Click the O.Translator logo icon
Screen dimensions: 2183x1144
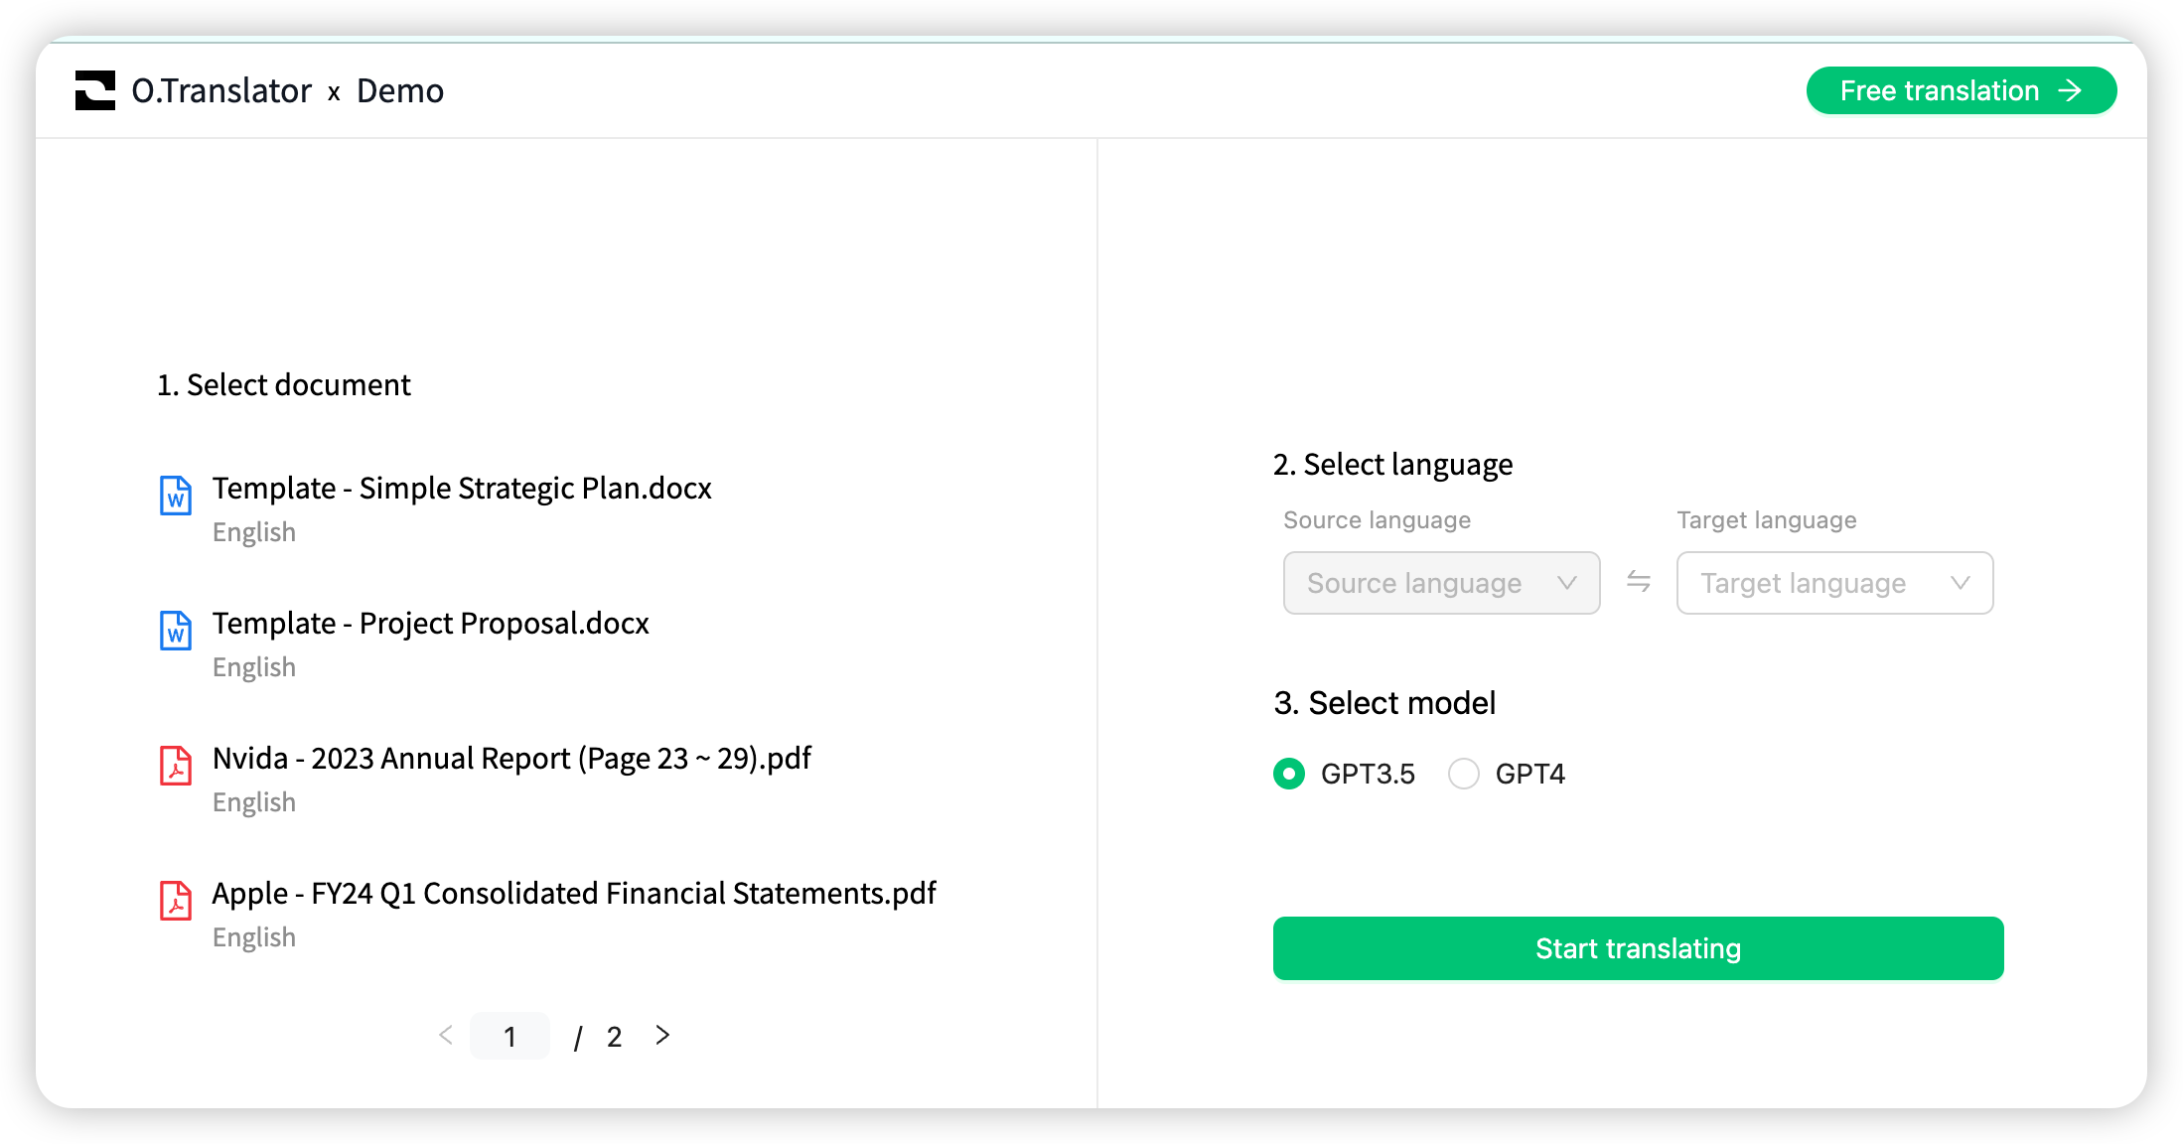(x=95, y=90)
